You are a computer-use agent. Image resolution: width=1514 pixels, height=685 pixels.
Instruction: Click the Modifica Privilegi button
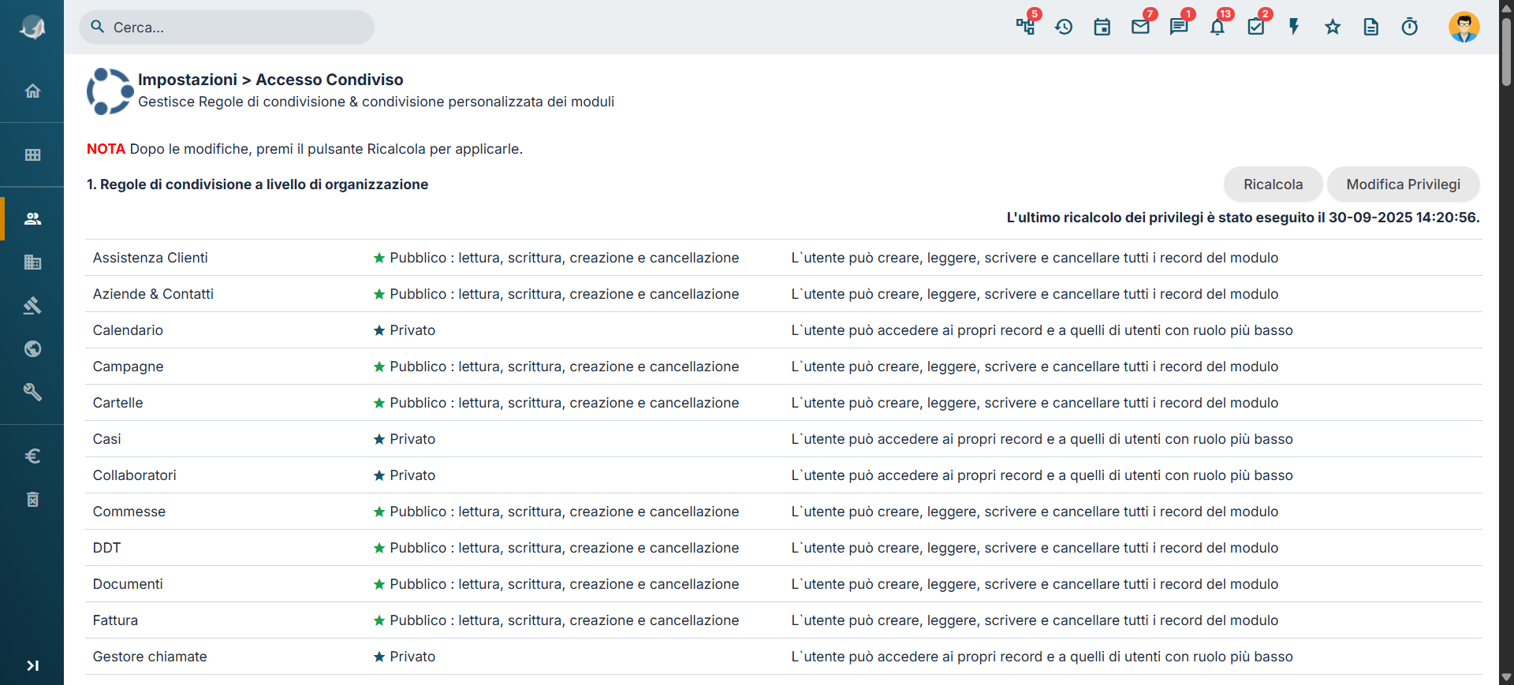pyautogui.click(x=1403, y=184)
